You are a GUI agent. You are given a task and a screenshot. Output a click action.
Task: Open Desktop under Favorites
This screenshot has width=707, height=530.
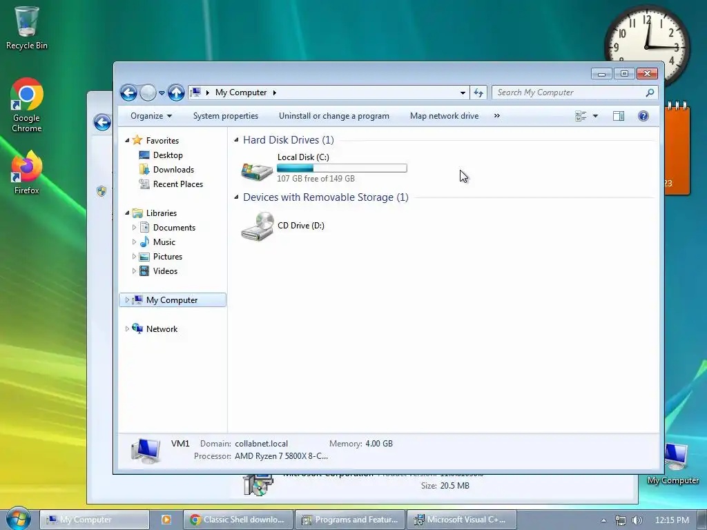[168, 155]
